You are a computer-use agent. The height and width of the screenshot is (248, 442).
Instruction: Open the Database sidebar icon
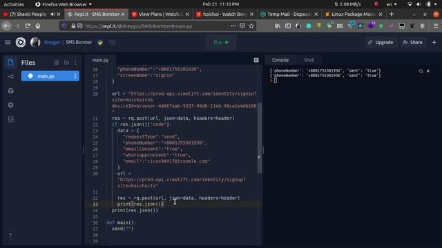pyautogui.click(x=11, y=119)
